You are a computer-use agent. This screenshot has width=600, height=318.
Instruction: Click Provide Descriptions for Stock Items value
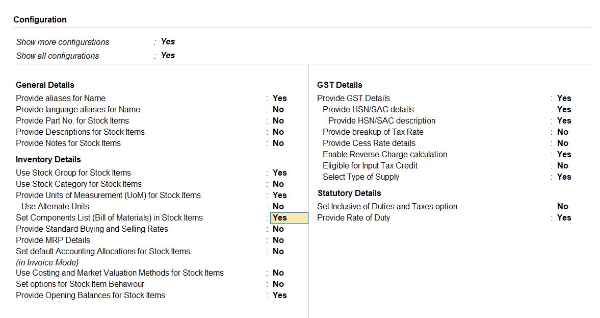coord(278,132)
